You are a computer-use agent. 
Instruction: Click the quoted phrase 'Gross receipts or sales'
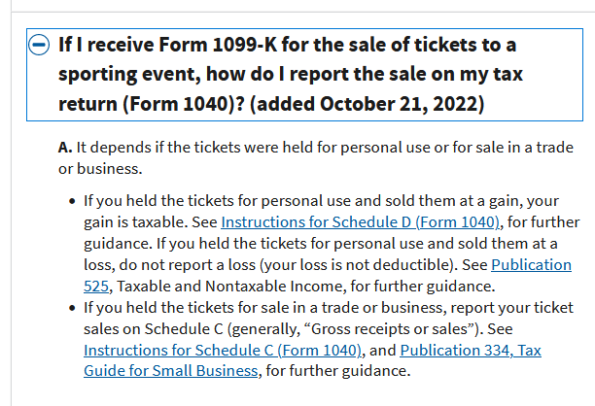pos(389,329)
